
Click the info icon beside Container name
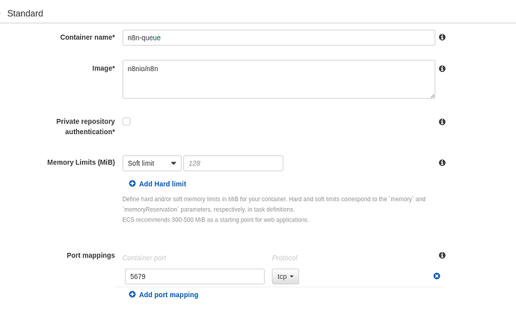pyautogui.click(x=442, y=37)
